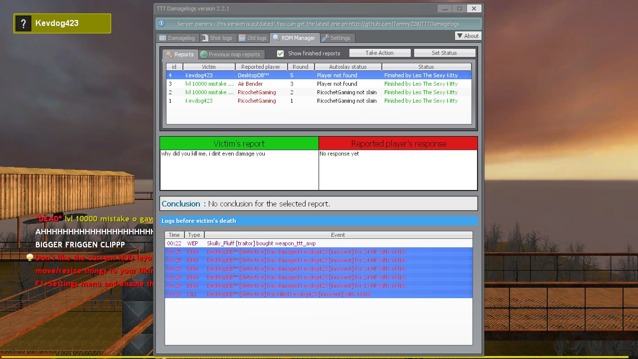Click the question mark role icon
Screen dimensions: 638x359
pos(23,23)
